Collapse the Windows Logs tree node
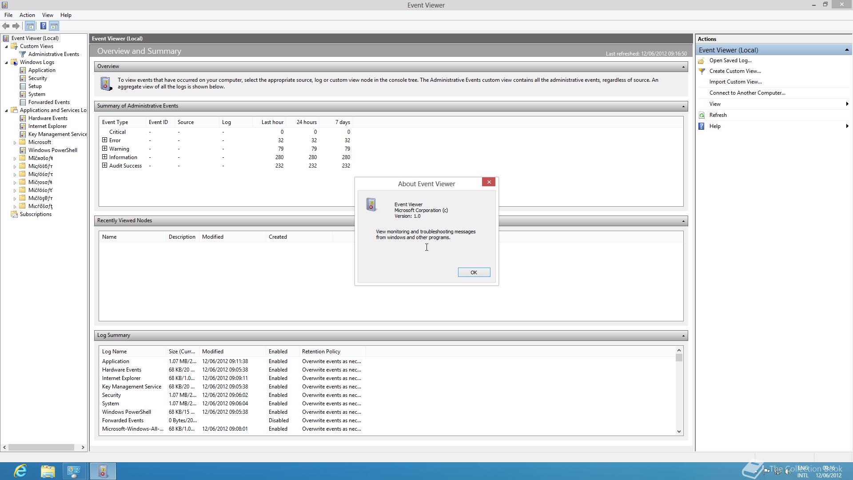The width and height of the screenshot is (853, 480). pos(7,63)
